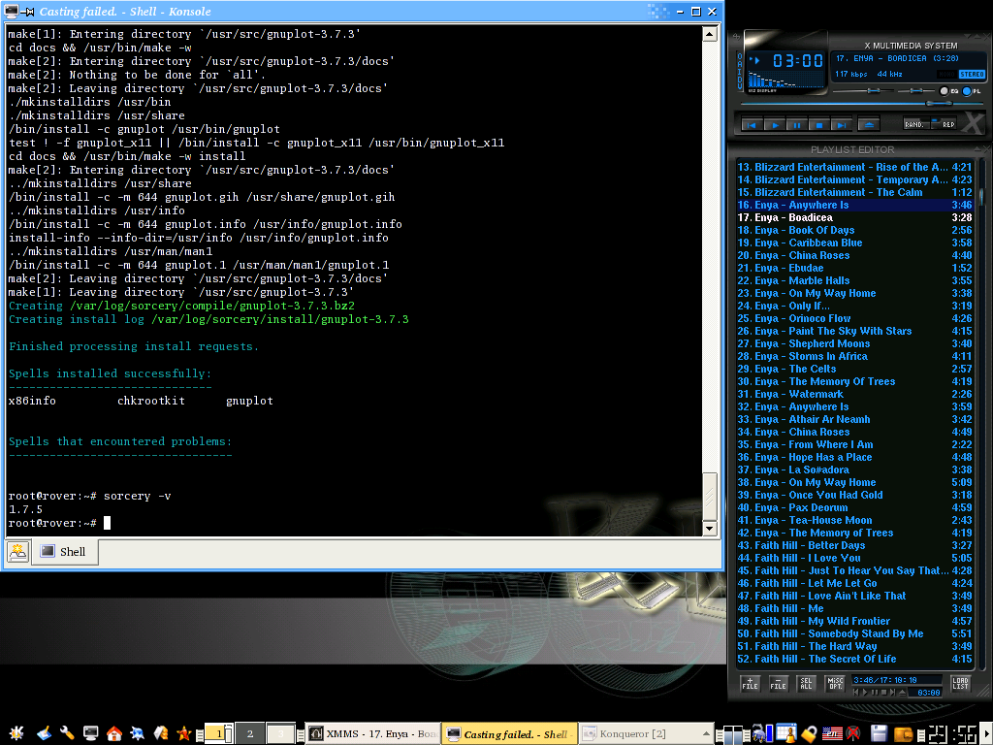Screen dimensions: 993x745
Task: Open the MISC OPT playlist menu
Action: 835,683
